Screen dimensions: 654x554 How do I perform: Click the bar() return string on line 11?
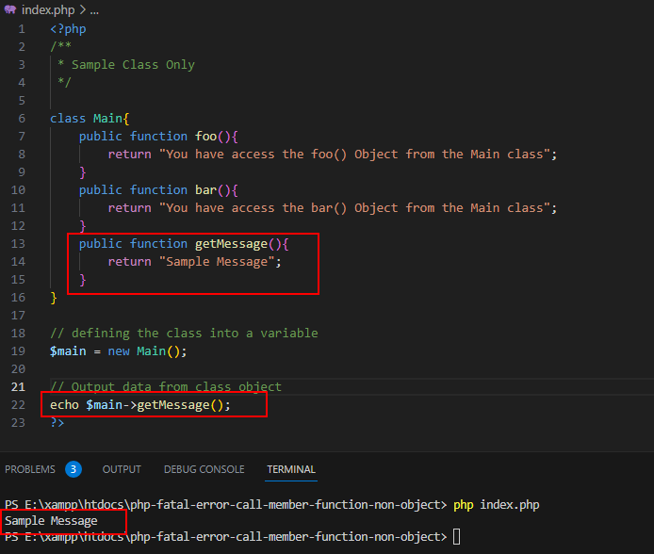pos(355,208)
